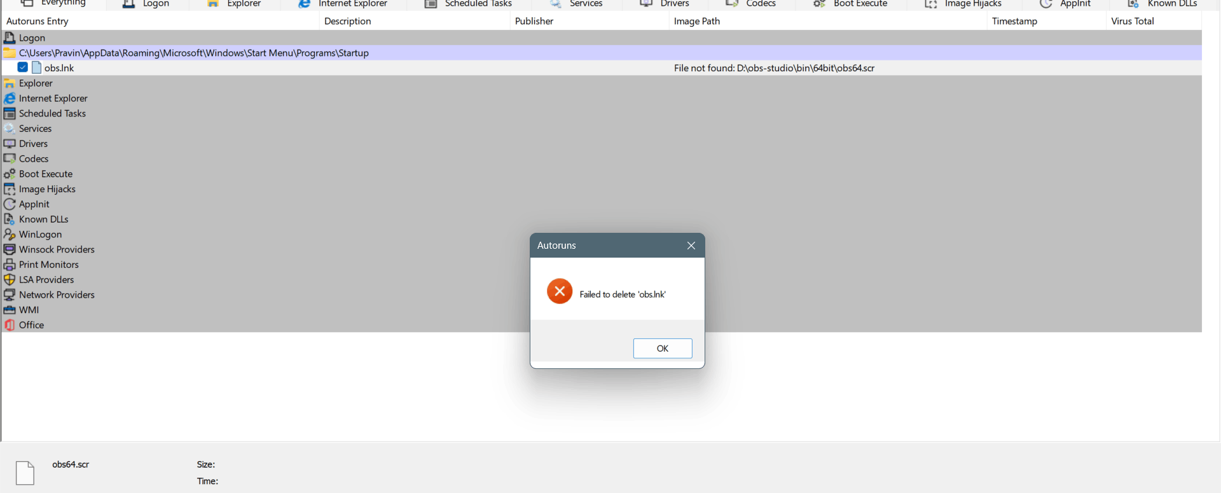Sort by the Timestamp column header
1221x493 pixels.
[x=1046, y=21]
